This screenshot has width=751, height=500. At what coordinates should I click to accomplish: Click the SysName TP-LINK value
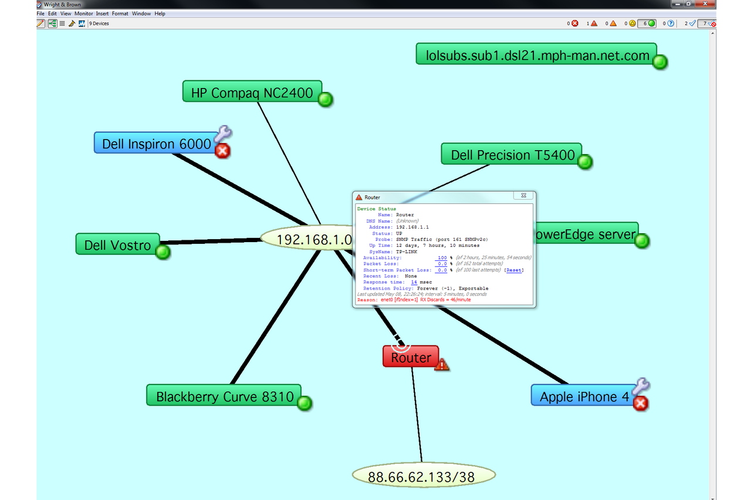point(408,251)
